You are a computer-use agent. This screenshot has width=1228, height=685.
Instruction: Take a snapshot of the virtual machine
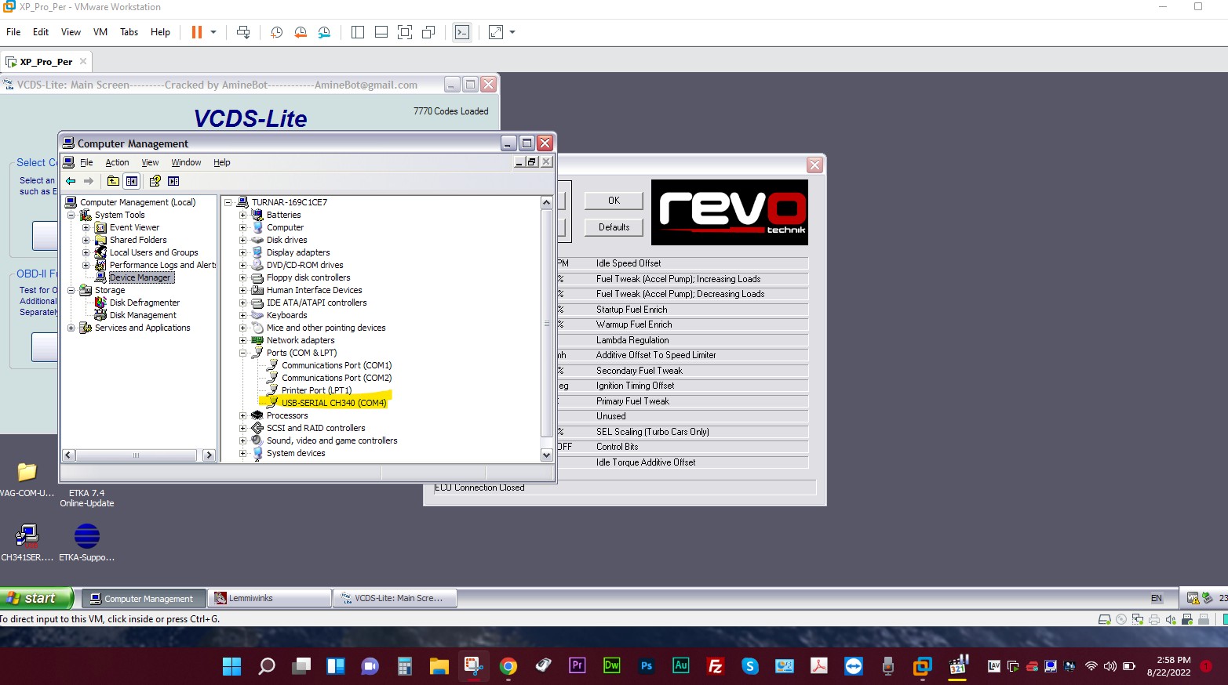[276, 32]
